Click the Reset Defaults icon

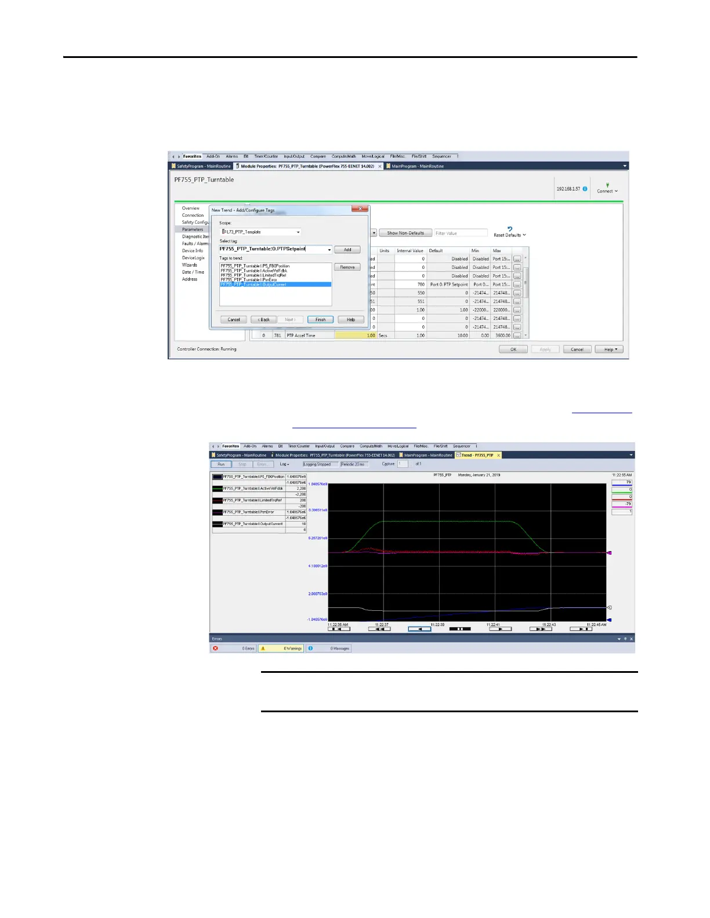[510, 229]
